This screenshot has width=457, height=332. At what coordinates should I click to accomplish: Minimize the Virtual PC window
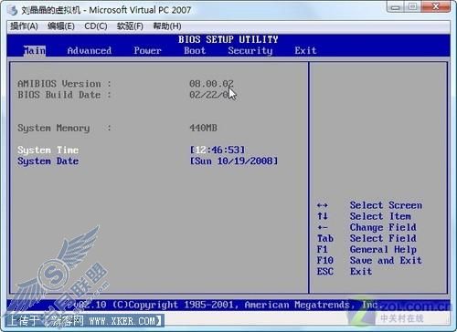click(396, 6)
